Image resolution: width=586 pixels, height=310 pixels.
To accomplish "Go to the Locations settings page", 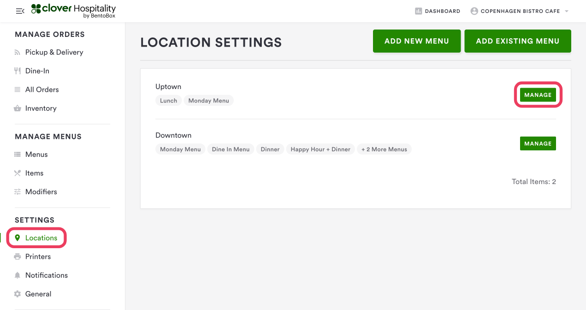I will [41, 238].
